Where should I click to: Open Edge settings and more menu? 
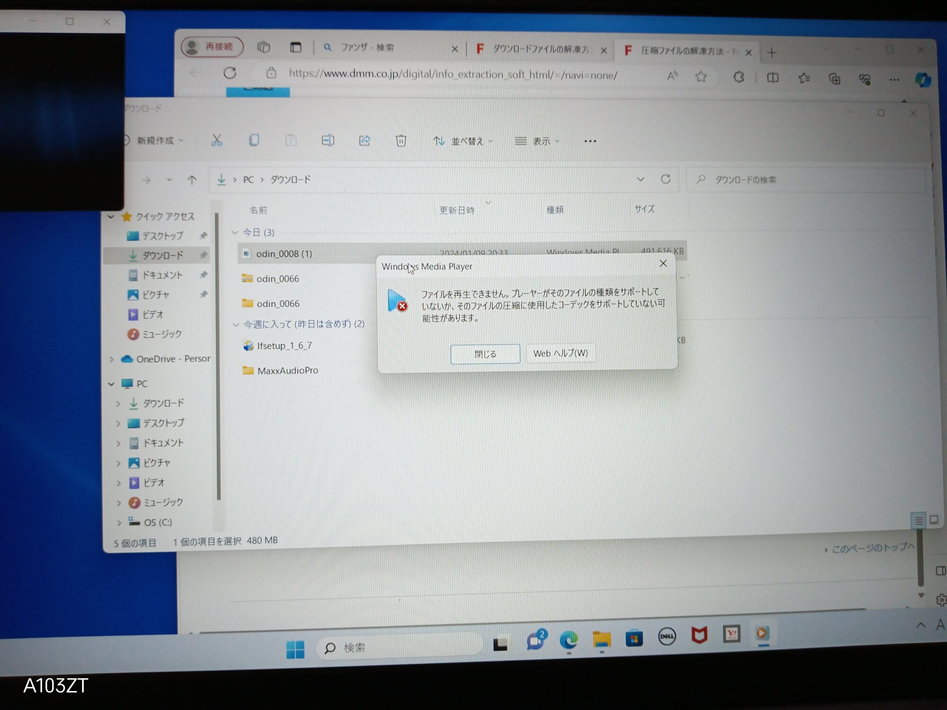[x=894, y=80]
